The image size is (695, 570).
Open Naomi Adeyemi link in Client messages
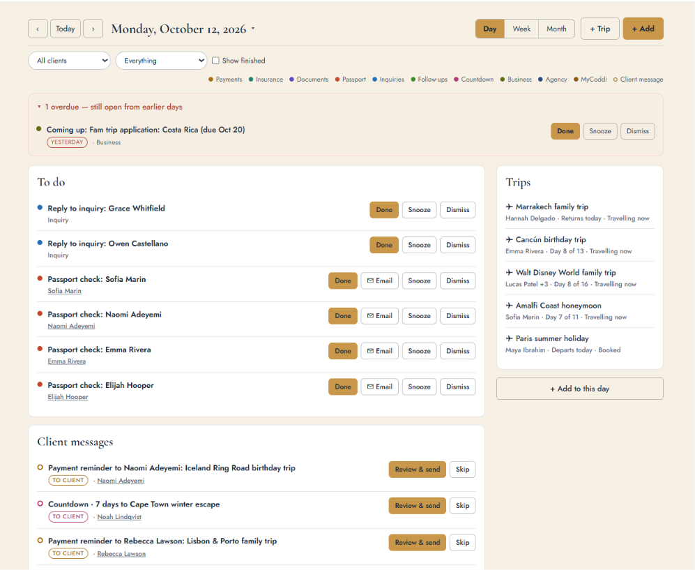click(121, 481)
